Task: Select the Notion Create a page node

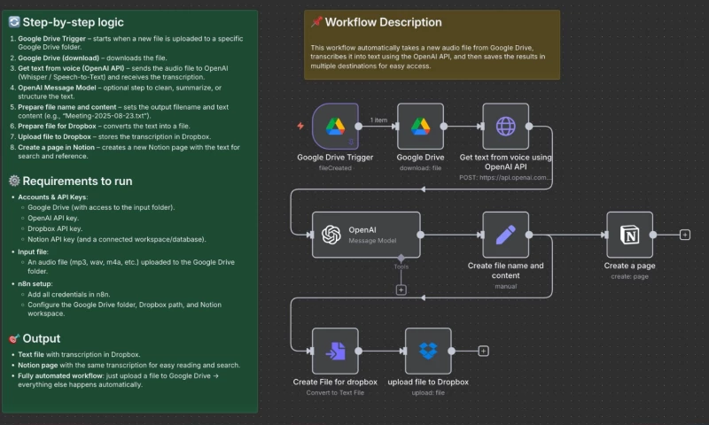Action: (629, 235)
